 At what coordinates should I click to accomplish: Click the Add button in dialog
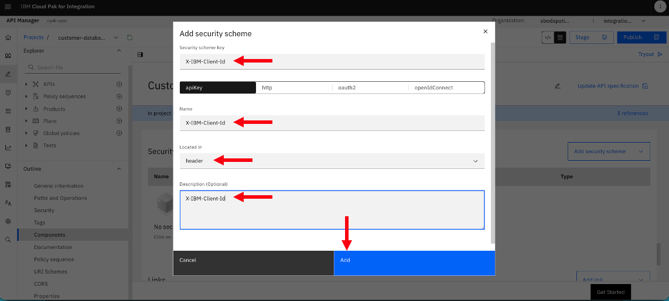coord(414,263)
